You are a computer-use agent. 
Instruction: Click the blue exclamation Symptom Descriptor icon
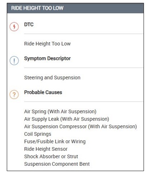point(14,61)
